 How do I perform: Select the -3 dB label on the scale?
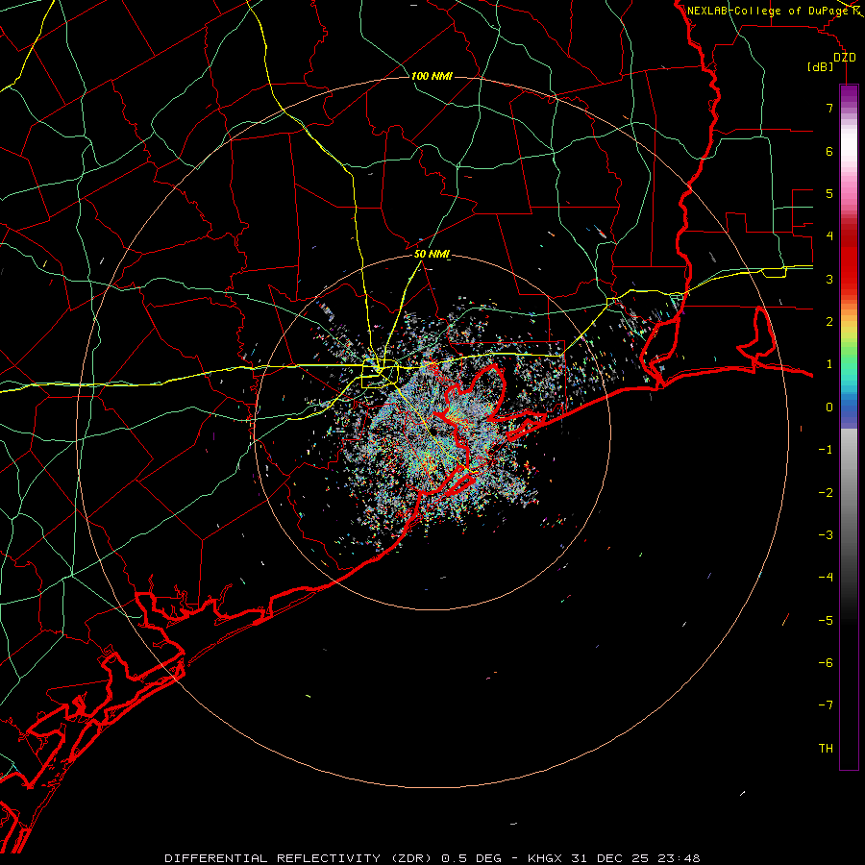(x=826, y=535)
